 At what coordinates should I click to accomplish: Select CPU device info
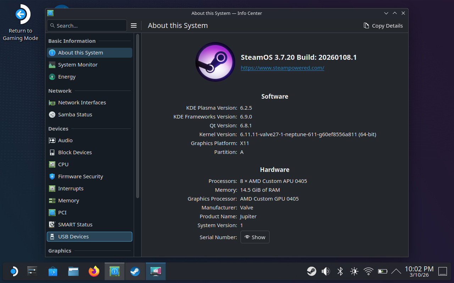click(x=89, y=164)
